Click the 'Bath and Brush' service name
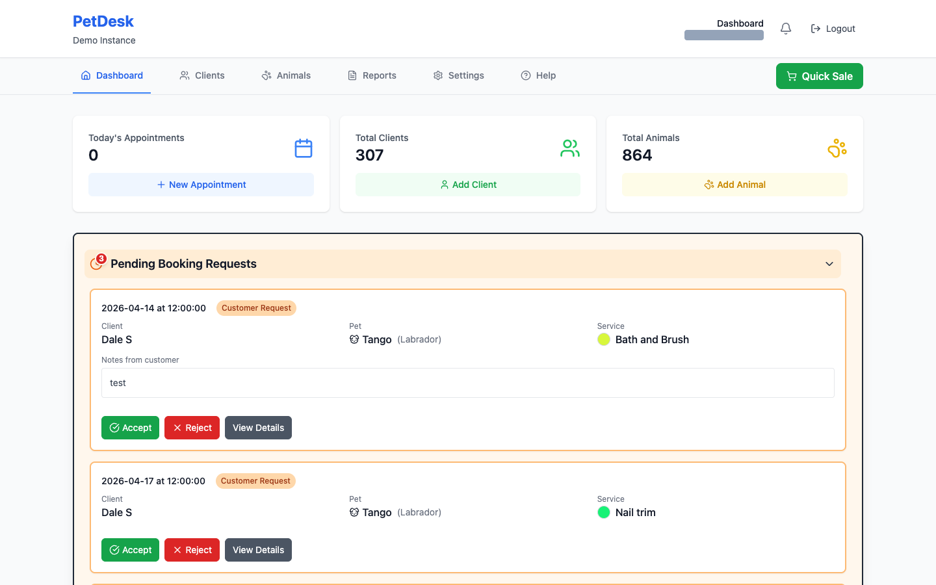The height and width of the screenshot is (585, 936). [652, 339]
